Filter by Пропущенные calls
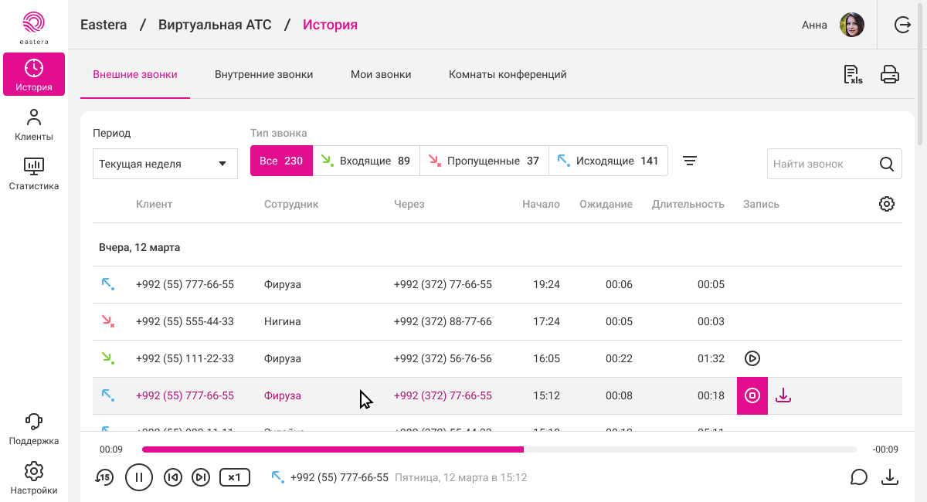The height and width of the screenshot is (502, 927). pyautogui.click(x=484, y=161)
